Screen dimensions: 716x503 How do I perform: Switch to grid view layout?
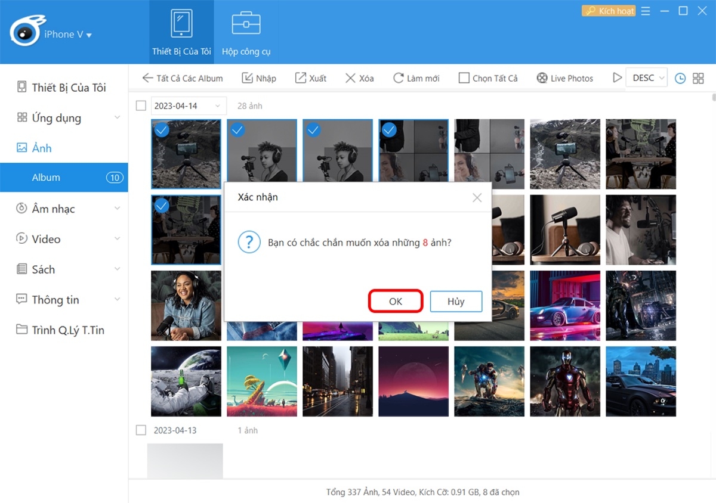698,78
